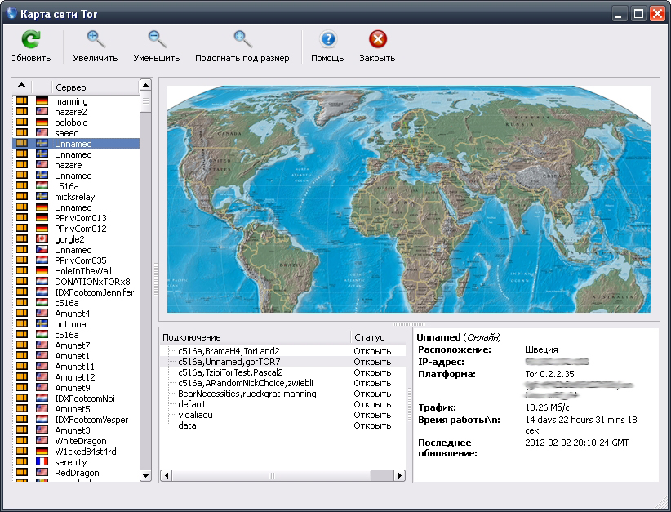Screen dimensions: 671x512
Task: Zoom out using the Уменьшить magnifier
Action: click(x=157, y=39)
